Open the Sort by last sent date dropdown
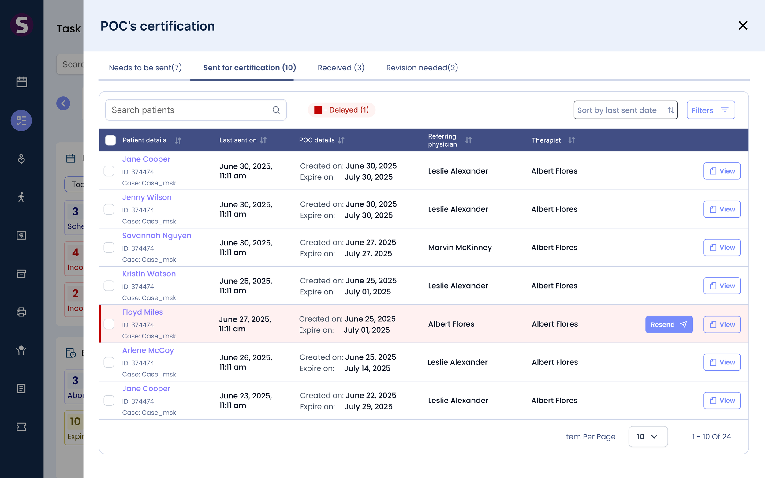 (x=625, y=110)
